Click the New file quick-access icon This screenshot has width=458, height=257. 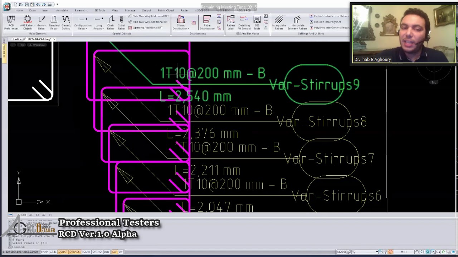coord(16,5)
